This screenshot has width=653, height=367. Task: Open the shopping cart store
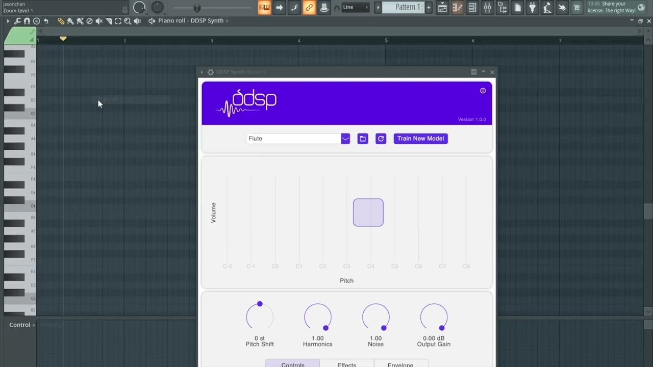[x=576, y=7]
